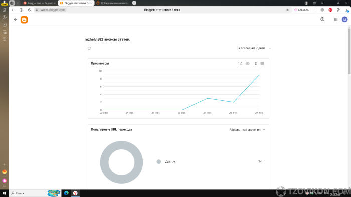Screen dimensions: 351x197
Task: Open 'За последние 7 дней' period dropdown
Action: click(254, 48)
